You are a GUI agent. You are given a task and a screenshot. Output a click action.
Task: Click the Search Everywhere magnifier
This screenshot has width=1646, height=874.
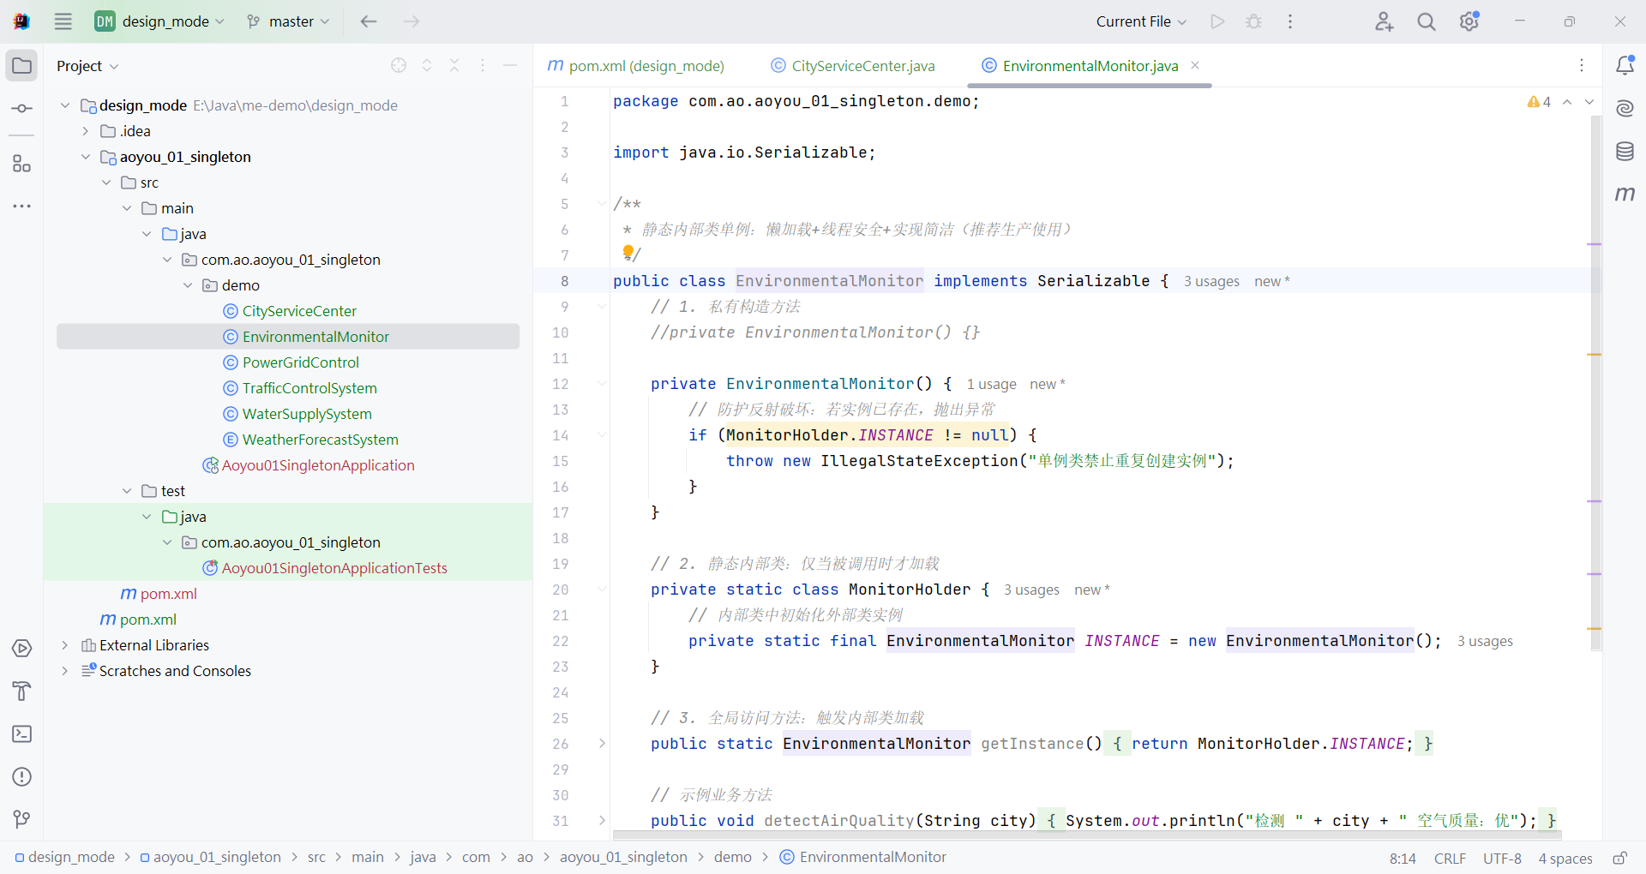tap(1426, 21)
